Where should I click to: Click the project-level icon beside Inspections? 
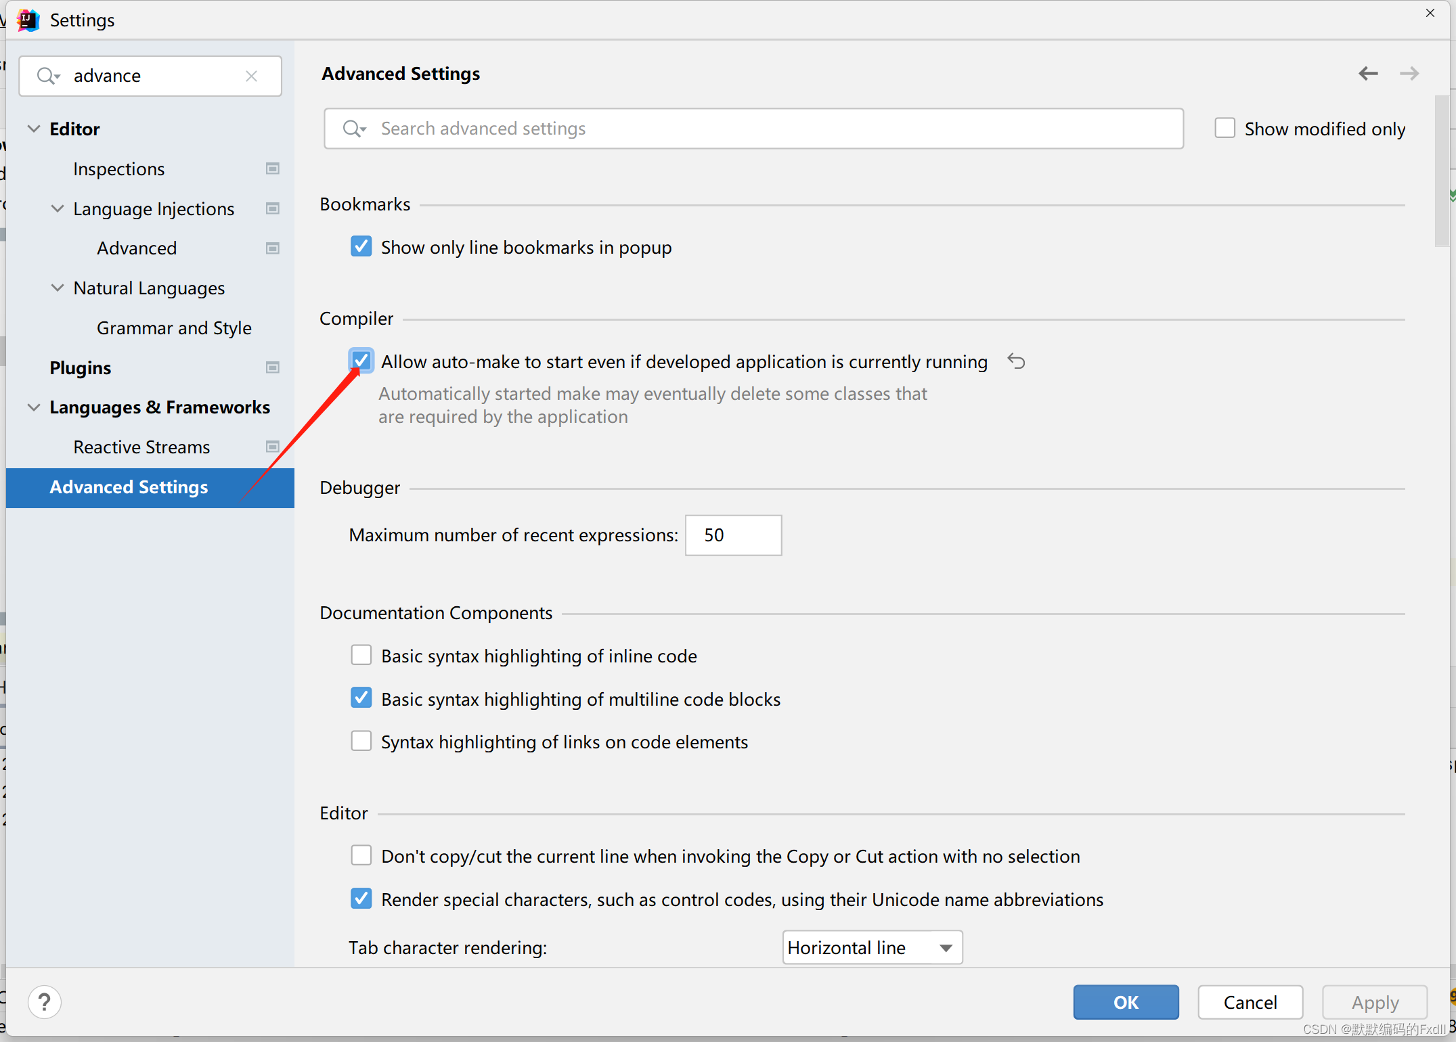pyautogui.click(x=273, y=168)
